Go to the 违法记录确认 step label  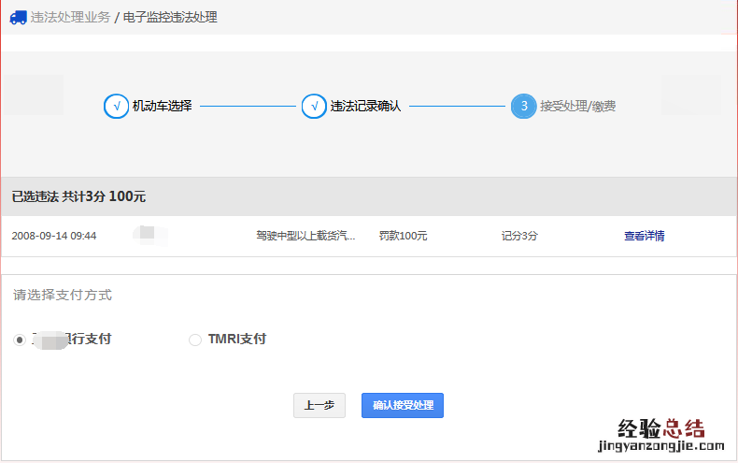tap(365, 106)
